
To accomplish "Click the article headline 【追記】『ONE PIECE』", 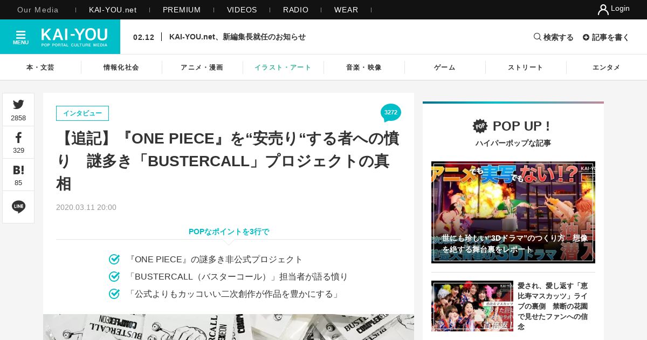I will pyautogui.click(x=228, y=161).
